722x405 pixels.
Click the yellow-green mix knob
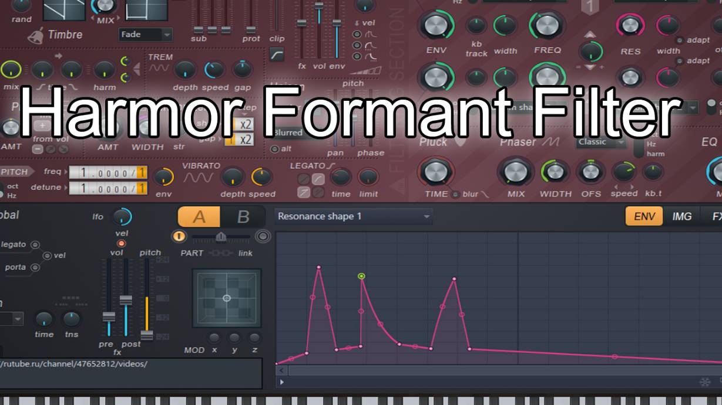tap(11, 69)
